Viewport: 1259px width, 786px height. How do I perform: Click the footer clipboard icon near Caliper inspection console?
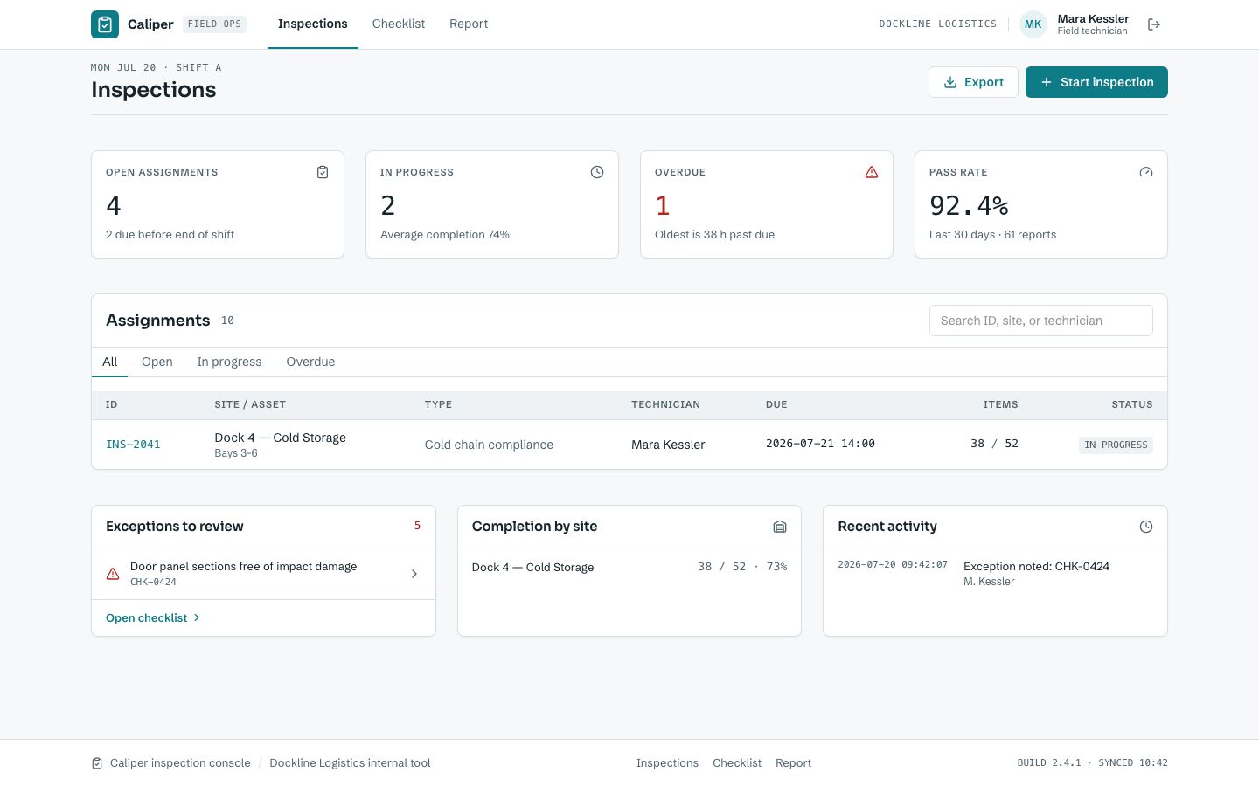tap(97, 763)
